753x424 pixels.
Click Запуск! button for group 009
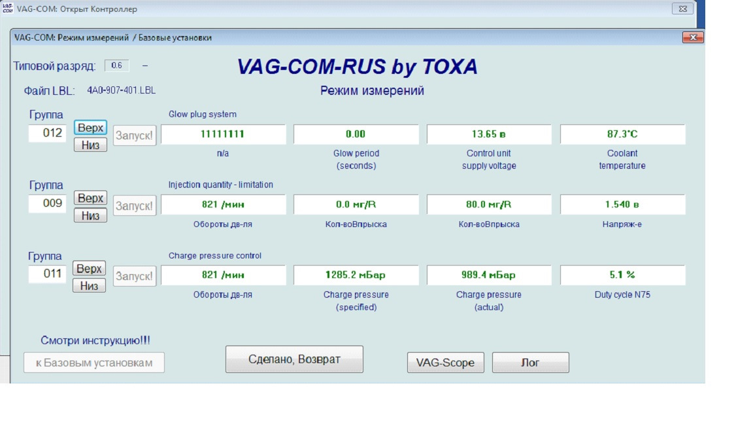click(x=135, y=205)
